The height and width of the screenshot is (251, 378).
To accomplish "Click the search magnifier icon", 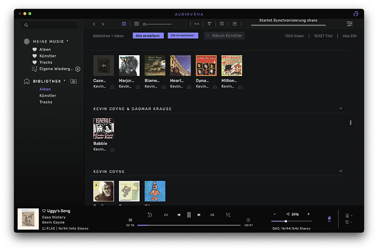I will click(26, 25).
